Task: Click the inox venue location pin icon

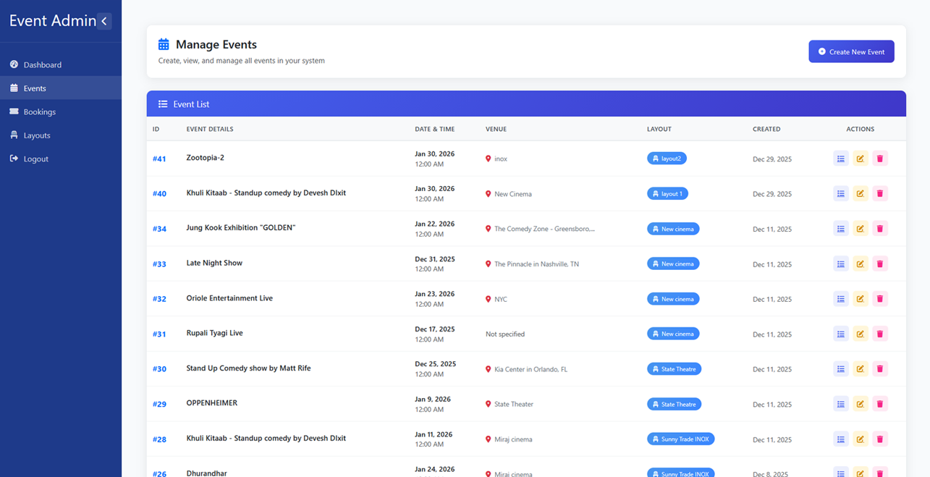Action: pos(489,159)
